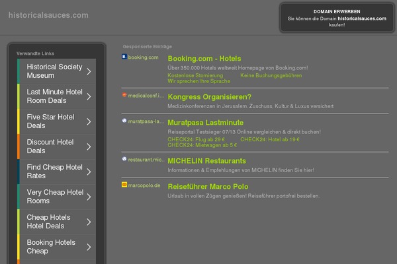Screen dimensions: 397x264
Task: Click historicalsauces.com site title
Action: point(48,15)
